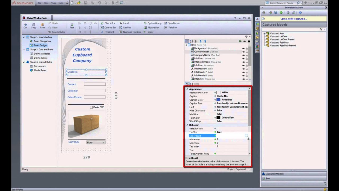
Task: Add a Picture Box control
Action: tap(151, 28)
